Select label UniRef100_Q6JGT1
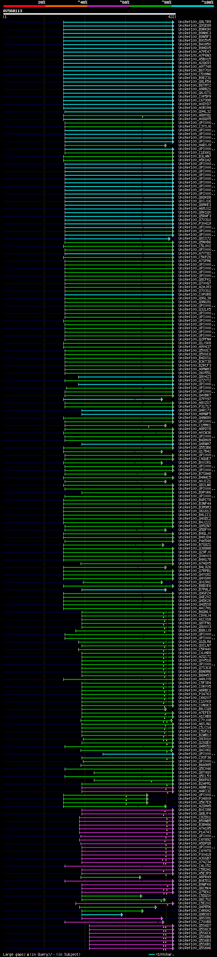 195,93
